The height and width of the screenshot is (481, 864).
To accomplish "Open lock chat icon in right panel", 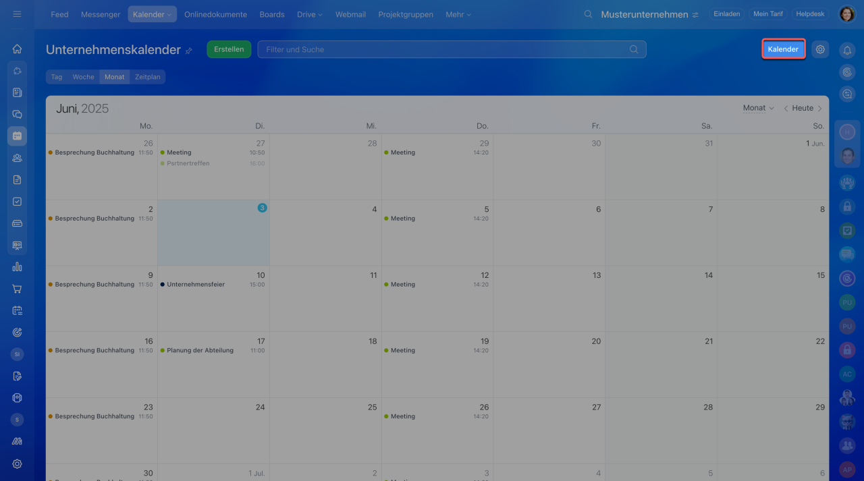I will coord(847,207).
